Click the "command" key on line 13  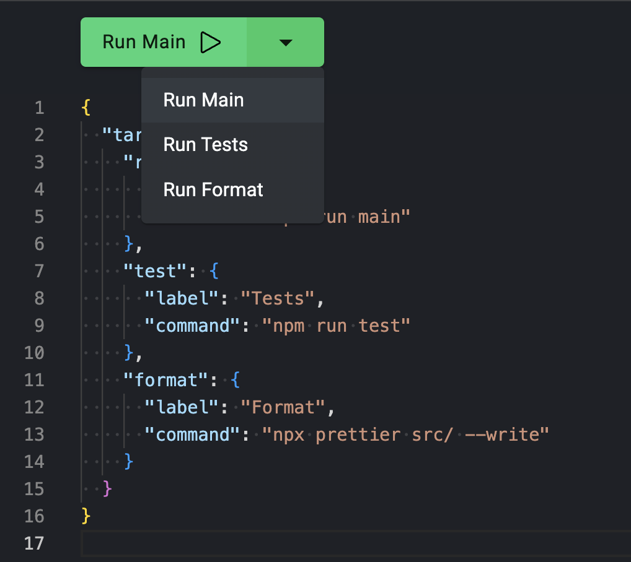[x=192, y=434]
